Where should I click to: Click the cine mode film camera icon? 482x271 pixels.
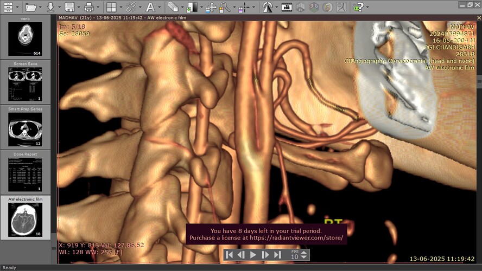[x=287, y=7]
